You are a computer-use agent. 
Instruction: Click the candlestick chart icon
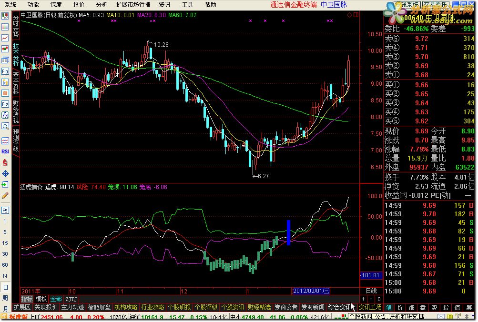(5, 49)
